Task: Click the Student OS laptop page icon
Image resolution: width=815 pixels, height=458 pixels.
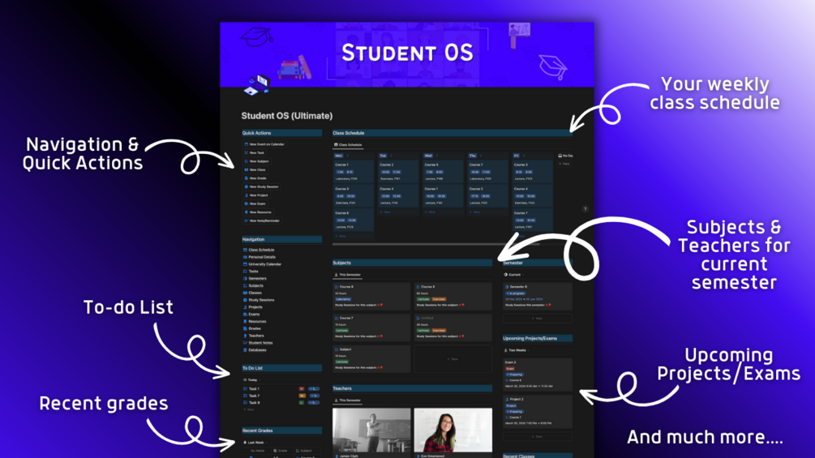Action: (x=257, y=85)
